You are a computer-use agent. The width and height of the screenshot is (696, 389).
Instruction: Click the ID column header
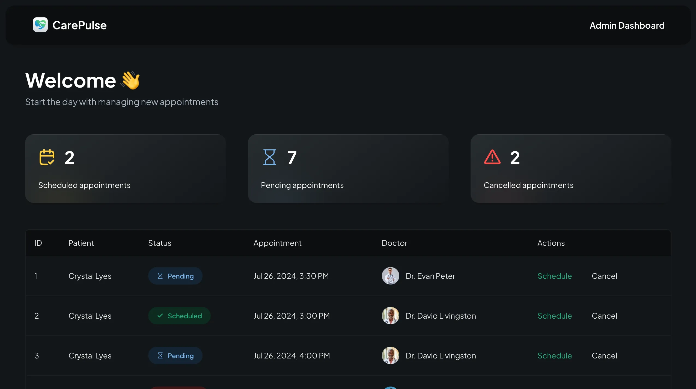38,243
